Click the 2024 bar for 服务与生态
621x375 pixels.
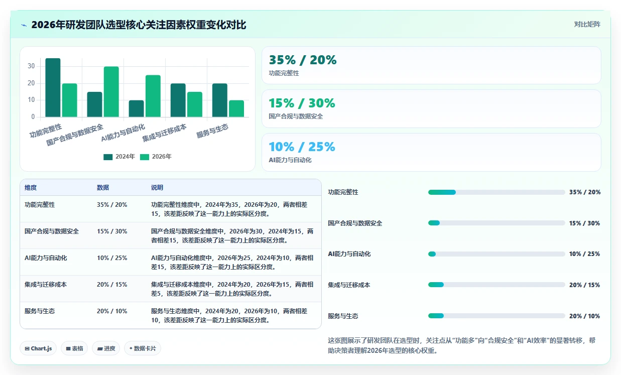220,100
